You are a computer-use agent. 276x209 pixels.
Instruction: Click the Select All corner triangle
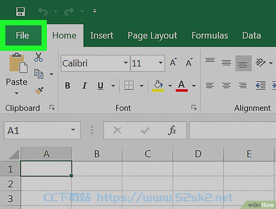point(14,154)
